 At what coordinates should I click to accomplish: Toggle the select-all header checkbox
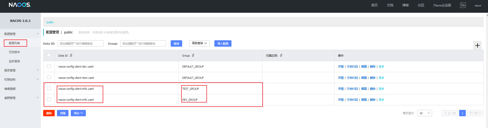pyautogui.click(x=49, y=55)
